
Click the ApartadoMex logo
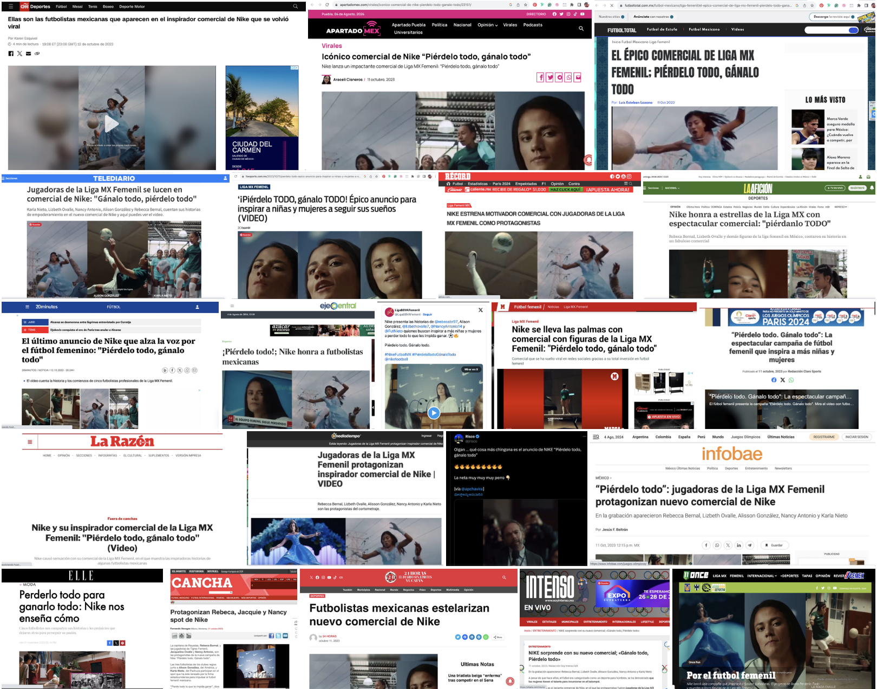click(353, 29)
